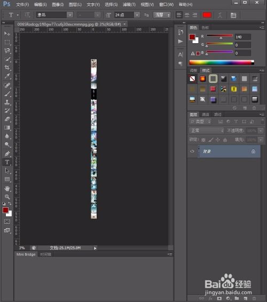Toggle lock transparent pixels

pyautogui.click(x=203, y=140)
